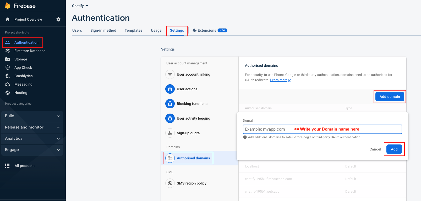The height and width of the screenshot is (201, 421).
Task: Click the Crashlytics icon
Action: [x=8, y=76]
